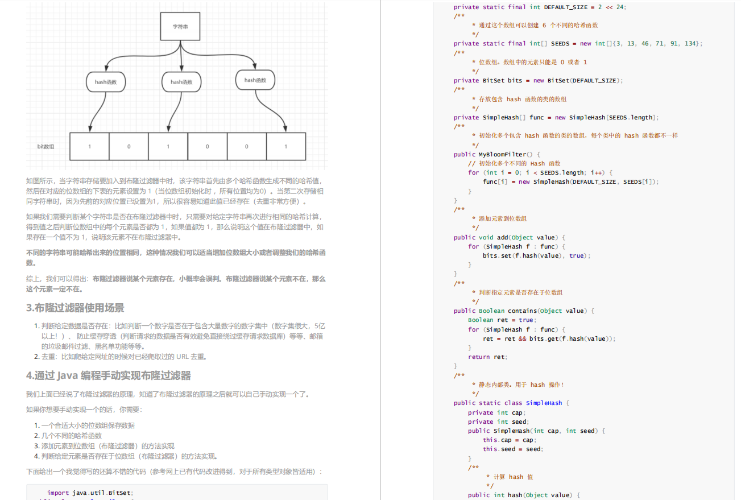Image resolution: width=741 pixels, height=500 pixels.
Task: Click the heading 4.通过 Java 编程手动实现布隆过滤器
Action: pos(109,375)
